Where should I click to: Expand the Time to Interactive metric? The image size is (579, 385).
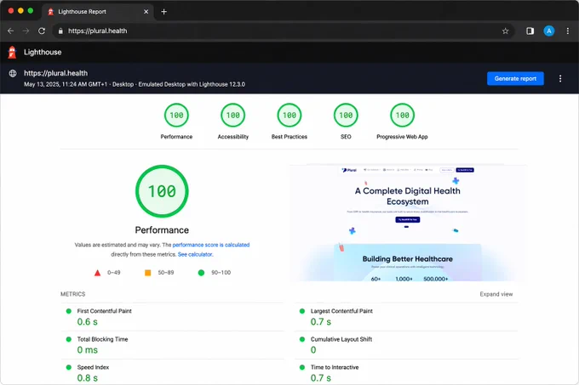coord(406,372)
